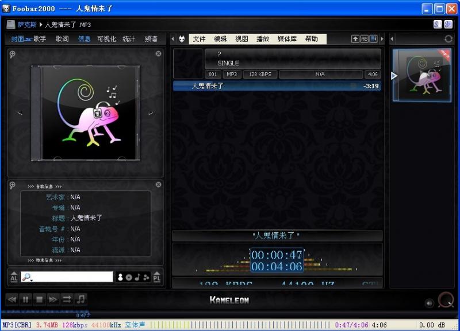Open the 编辑 menu

220,39
